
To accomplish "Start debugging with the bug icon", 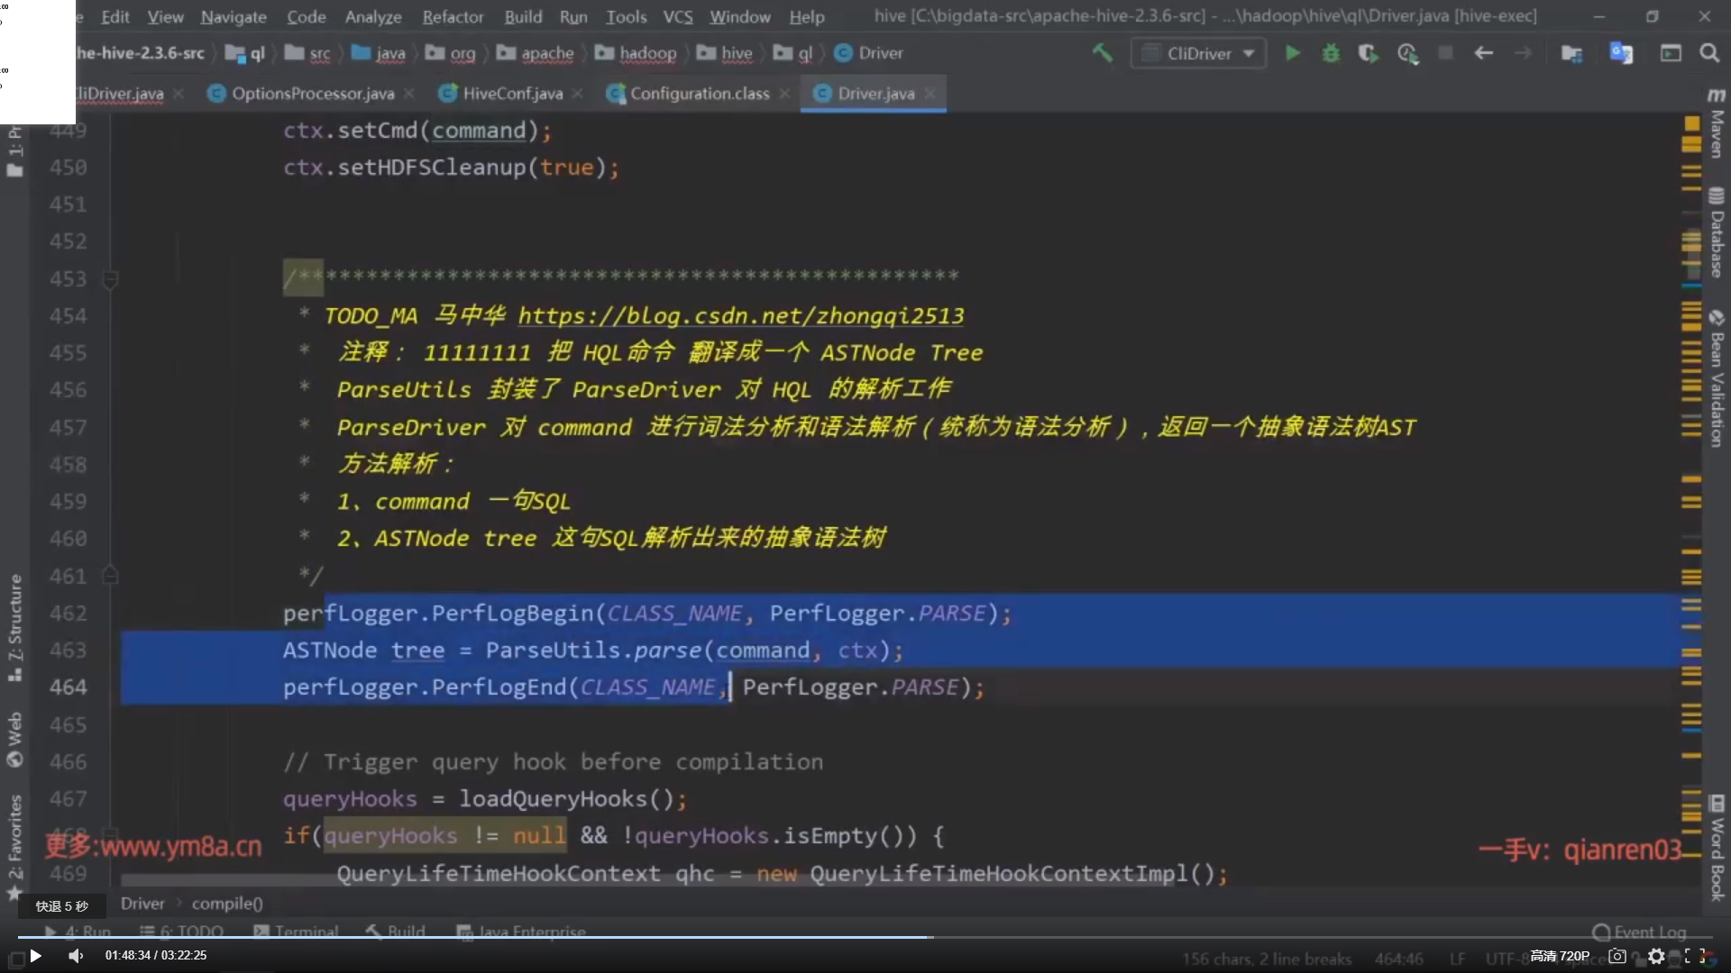I will 1331,53.
